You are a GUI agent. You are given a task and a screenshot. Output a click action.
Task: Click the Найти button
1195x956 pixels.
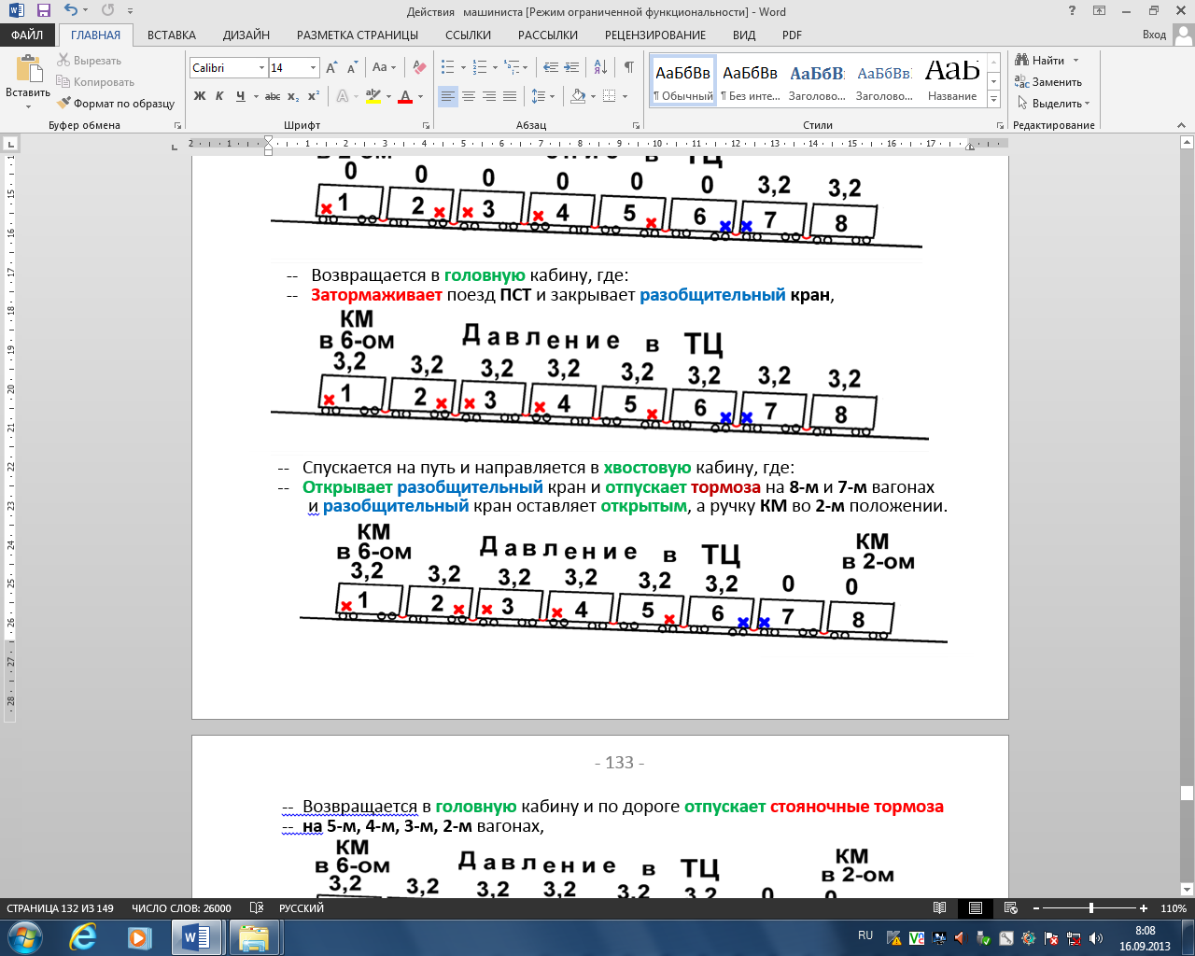(x=1047, y=61)
